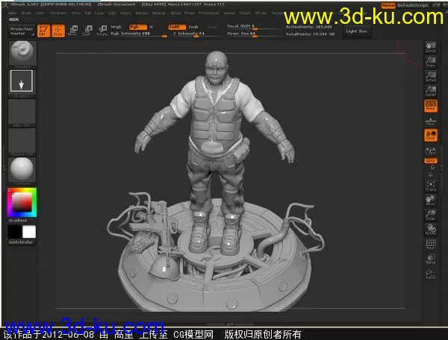The height and width of the screenshot is (340, 448).
Task: Click the Projection Master button
Action: click(x=22, y=31)
